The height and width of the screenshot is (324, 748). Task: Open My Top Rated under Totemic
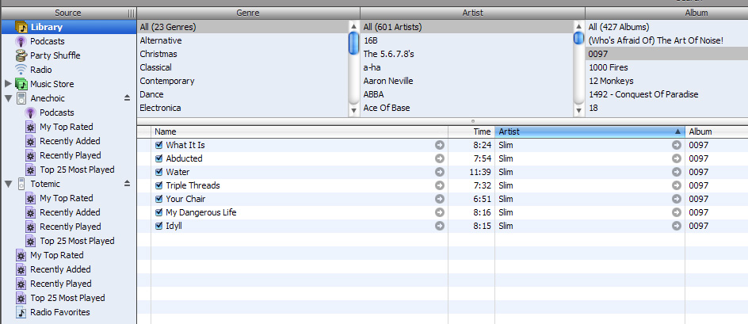click(x=67, y=198)
